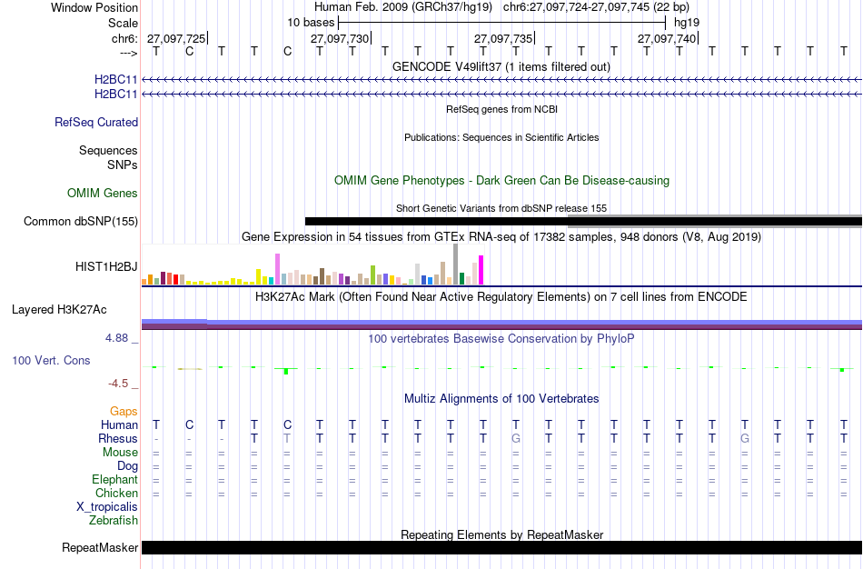
Task: Click the Rhesus alignment row label
Action: pos(118,439)
